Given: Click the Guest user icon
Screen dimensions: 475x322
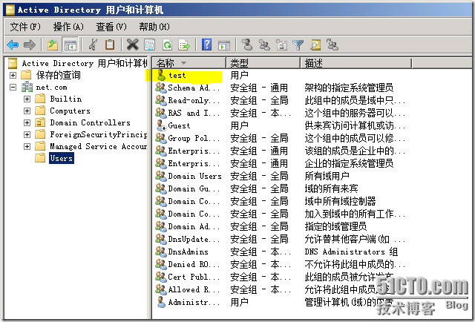Looking at the screenshot, I should (x=161, y=125).
